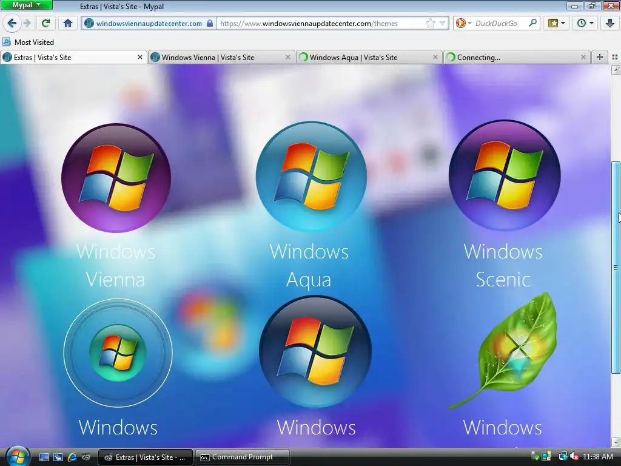Viewport: 621px width, 466px height.
Task: Switch to Command Prompt taskbar button
Action: (243, 458)
